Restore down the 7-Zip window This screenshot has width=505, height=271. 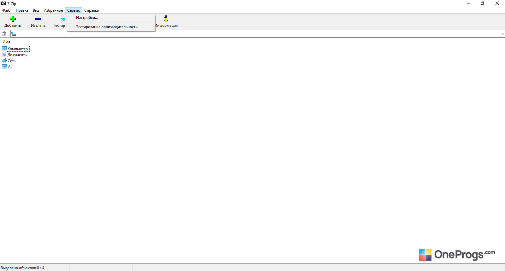coord(483,3)
